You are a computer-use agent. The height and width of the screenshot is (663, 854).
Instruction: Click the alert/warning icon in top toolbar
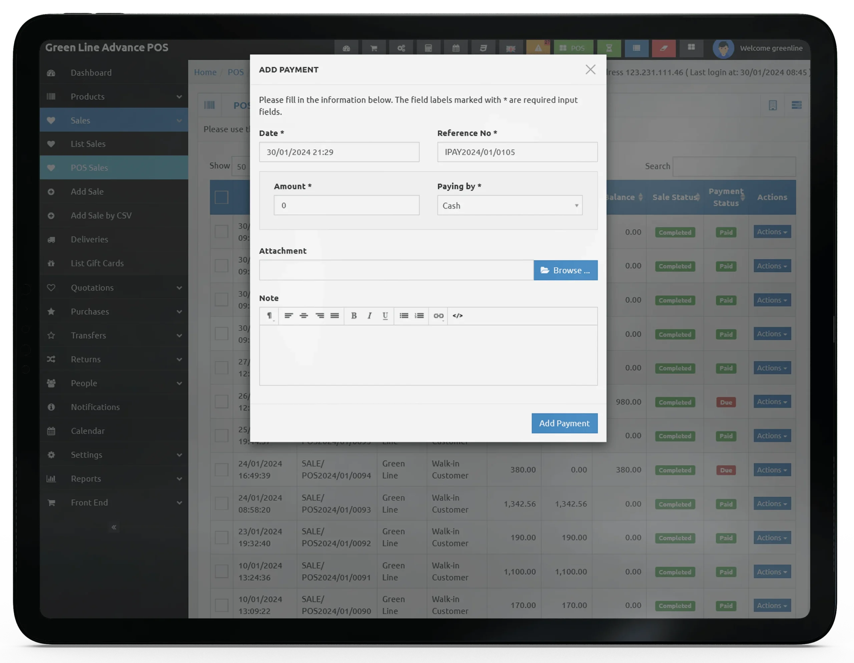coord(539,48)
